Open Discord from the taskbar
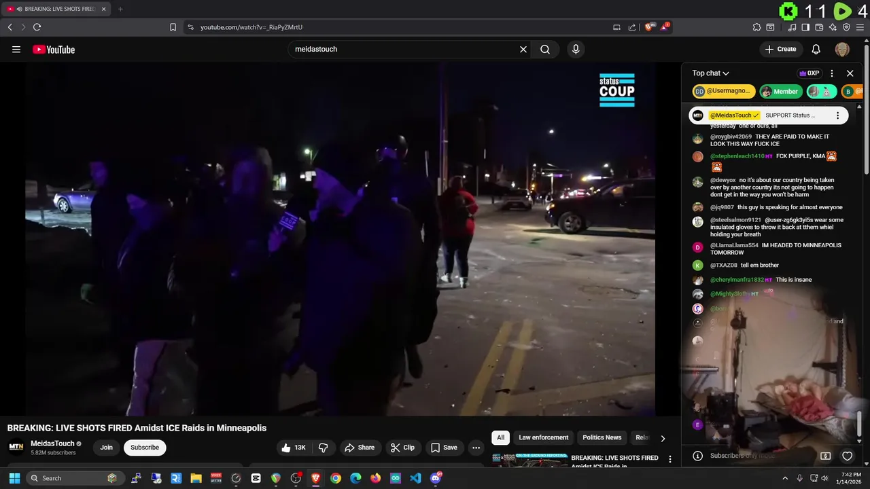870x489 pixels. click(436, 478)
